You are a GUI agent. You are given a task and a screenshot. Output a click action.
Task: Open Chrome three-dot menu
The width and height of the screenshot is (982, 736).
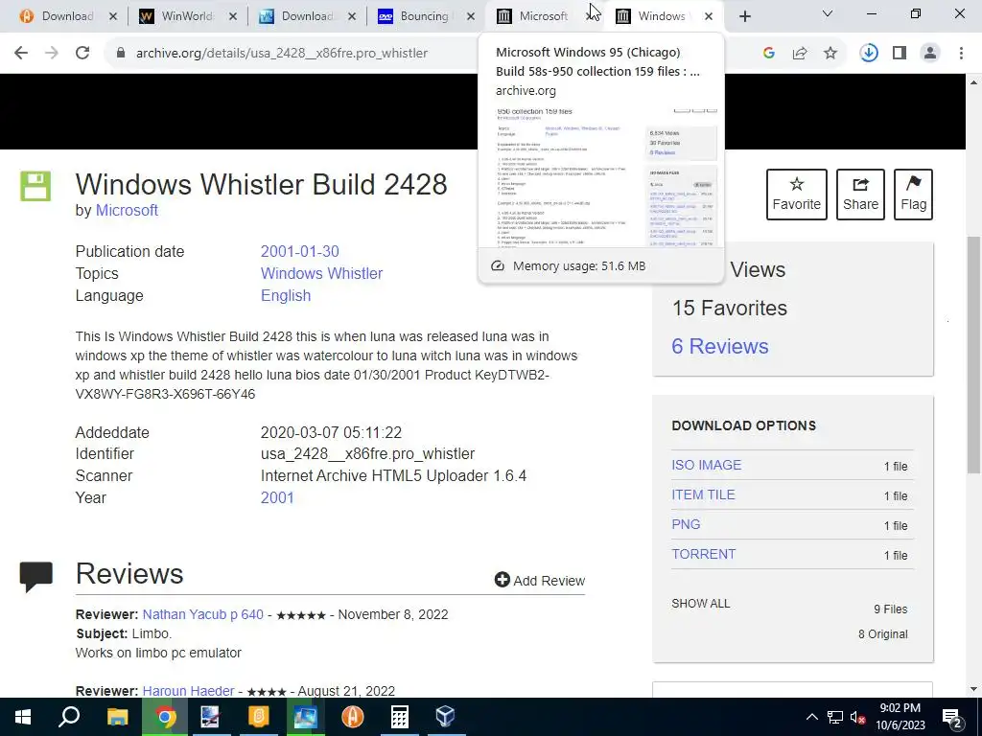pyautogui.click(x=961, y=53)
